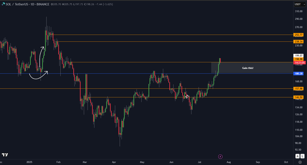Click the Jun label on time axis
This screenshot has width=307, height=165.
pos(171,162)
